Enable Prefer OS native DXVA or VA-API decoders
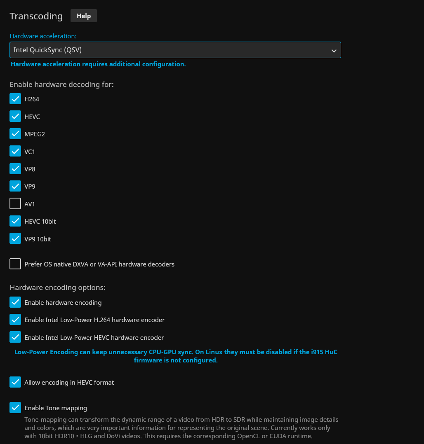The image size is (424, 444). pyautogui.click(x=15, y=264)
